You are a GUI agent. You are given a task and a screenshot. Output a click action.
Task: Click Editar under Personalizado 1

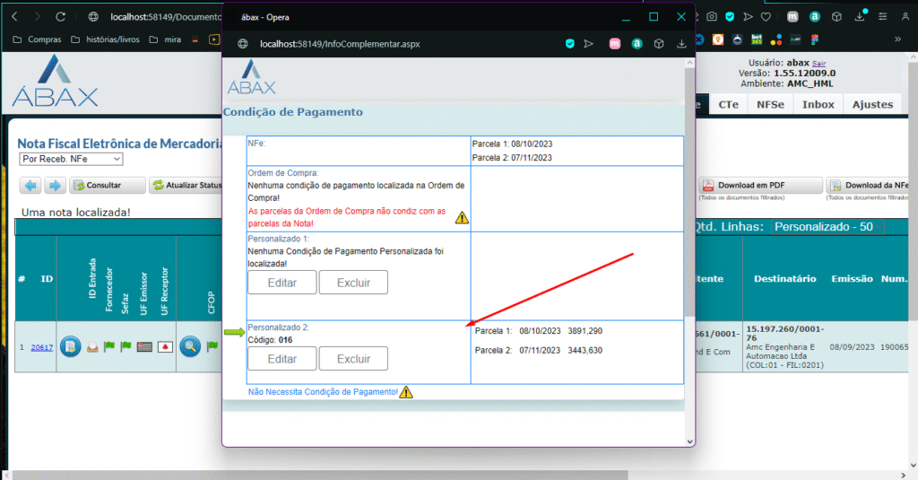(x=282, y=282)
